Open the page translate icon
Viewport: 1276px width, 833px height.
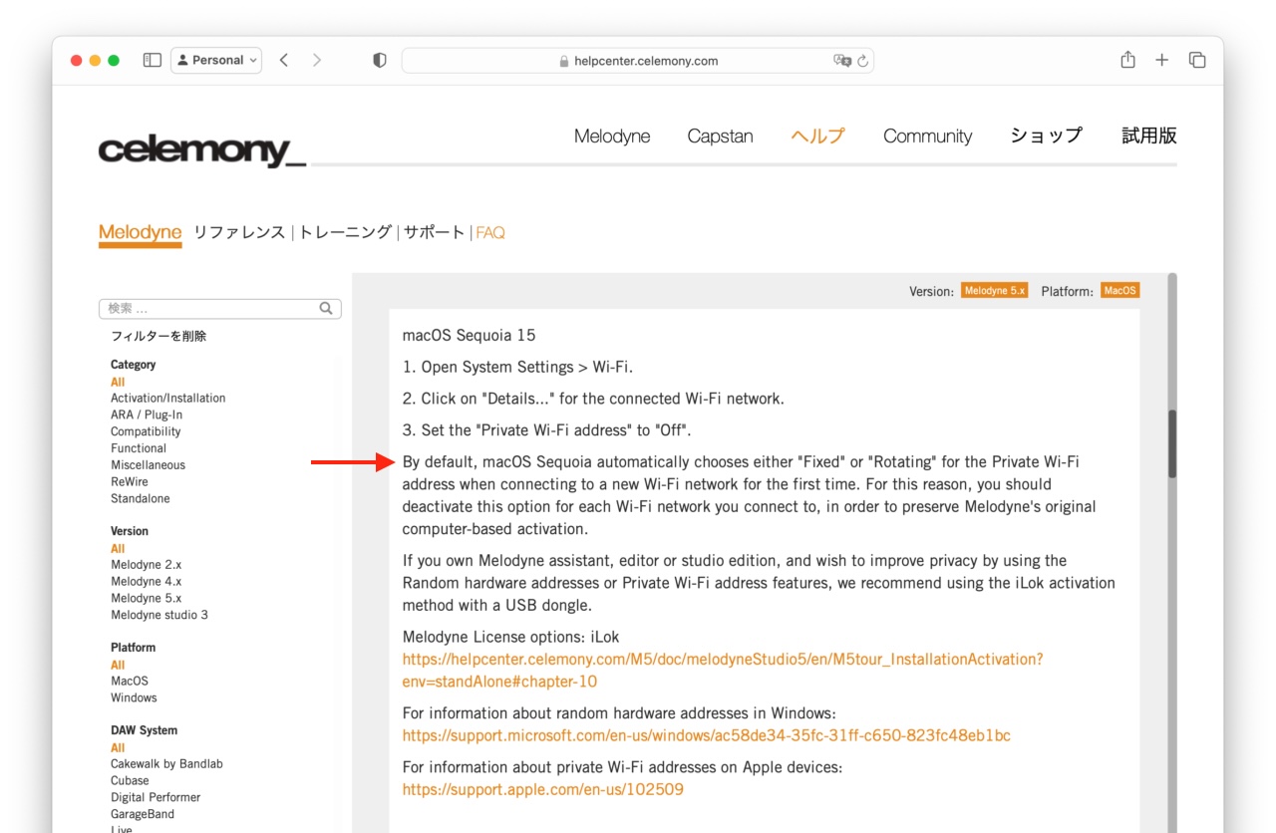point(842,61)
